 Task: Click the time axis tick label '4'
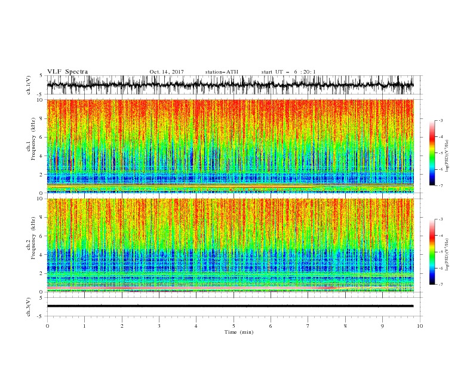point(196,326)
